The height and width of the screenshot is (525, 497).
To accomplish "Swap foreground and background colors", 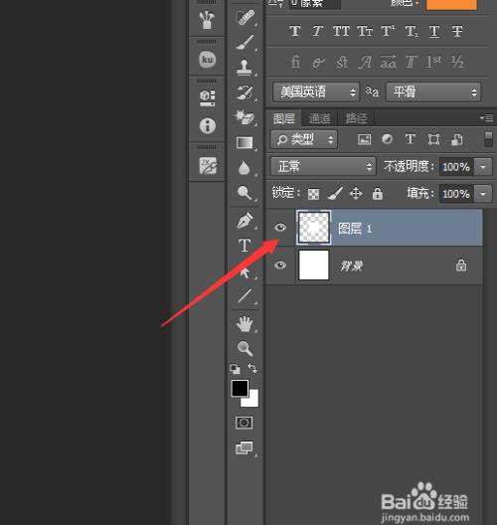I will tap(252, 368).
